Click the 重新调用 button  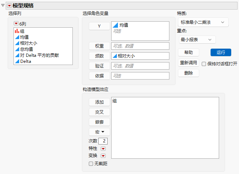189,62
